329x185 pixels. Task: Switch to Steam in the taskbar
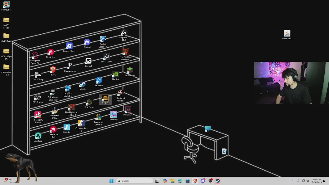[218, 181]
